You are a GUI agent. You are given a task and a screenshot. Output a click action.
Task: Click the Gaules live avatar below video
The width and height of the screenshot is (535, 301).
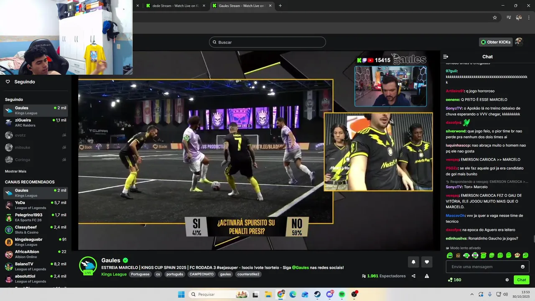coord(88,265)
